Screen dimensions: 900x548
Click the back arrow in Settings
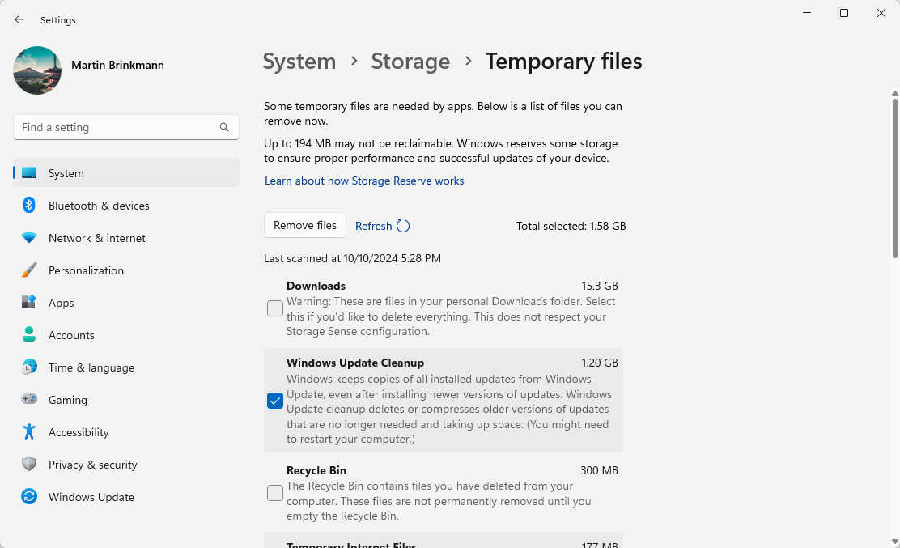(x=19, y=19)
